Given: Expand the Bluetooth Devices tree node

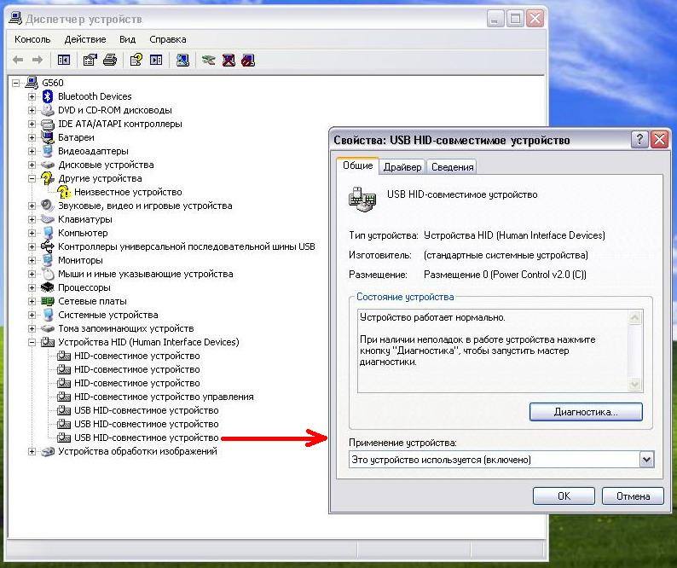Looking at the screenshot, I should 32,96.
